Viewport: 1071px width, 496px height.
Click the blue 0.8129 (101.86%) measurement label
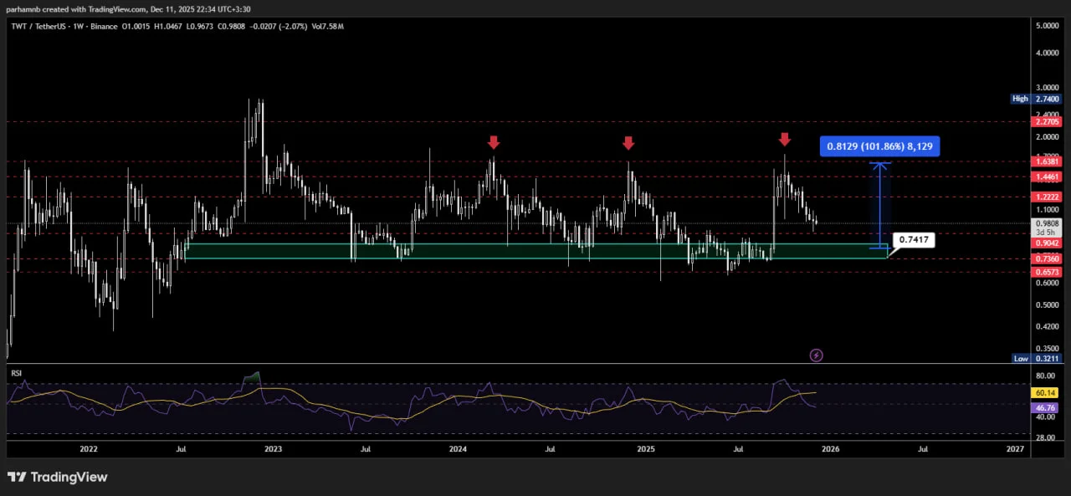coord(879,146)
